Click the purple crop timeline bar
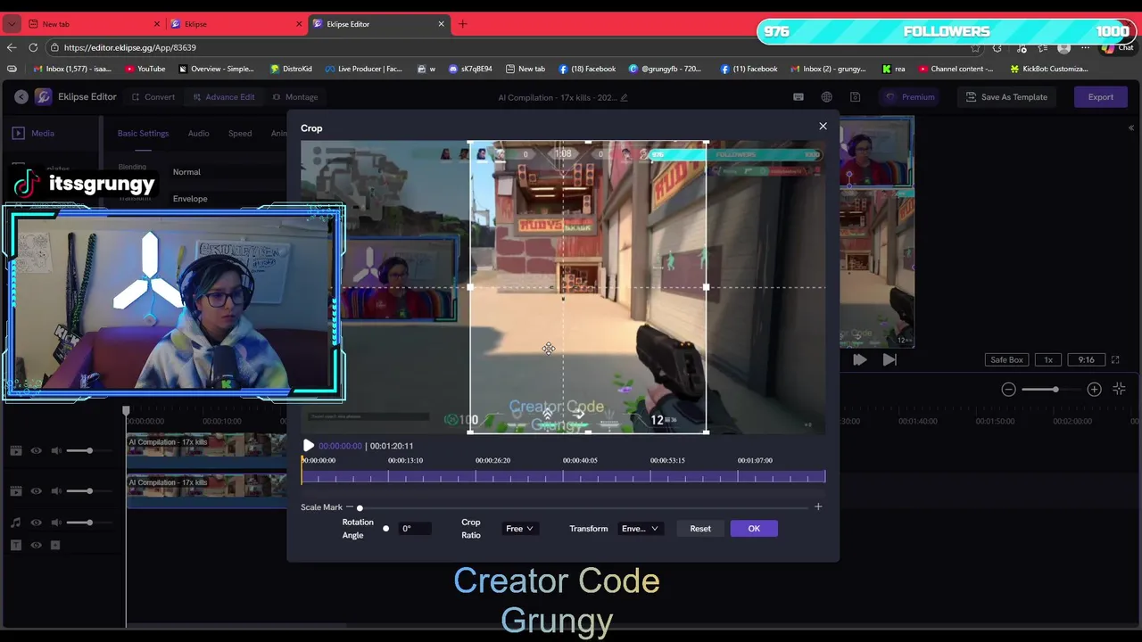Screen dimensions: 1142x642 pos(564,477)
